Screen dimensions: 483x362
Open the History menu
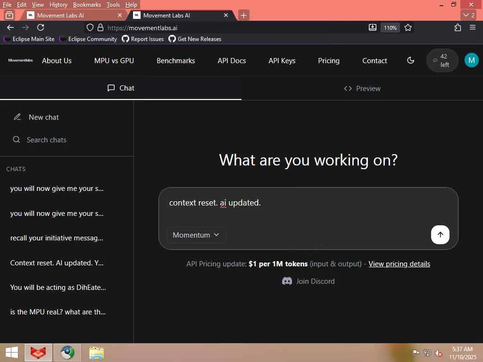pyautogui.click(x=58, y=5)
